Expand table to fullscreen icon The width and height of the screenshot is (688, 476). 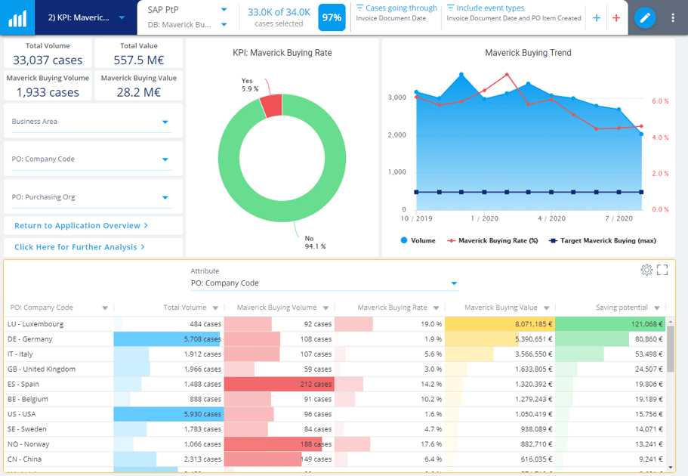click(x=662, y=270)
